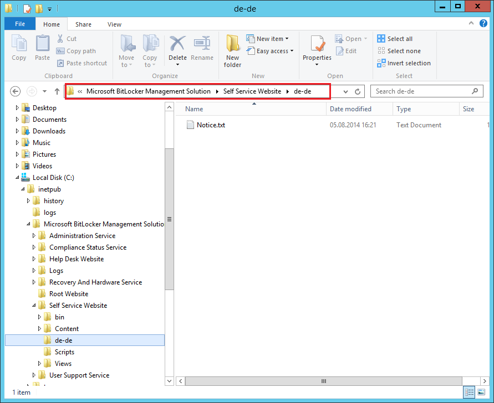Screen dimensions: 494x403
Task: Click the Copy icon in Clipboard group
Action: [x=19, y=43]
